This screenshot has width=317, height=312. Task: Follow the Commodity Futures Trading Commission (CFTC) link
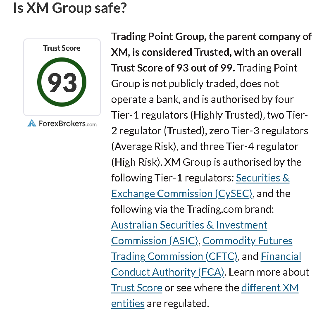247,241
